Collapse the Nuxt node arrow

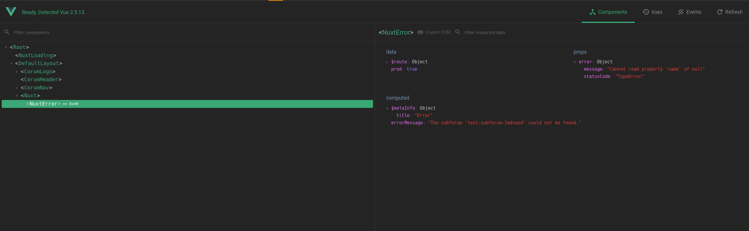pyautogui.click(x=17, y=96)
